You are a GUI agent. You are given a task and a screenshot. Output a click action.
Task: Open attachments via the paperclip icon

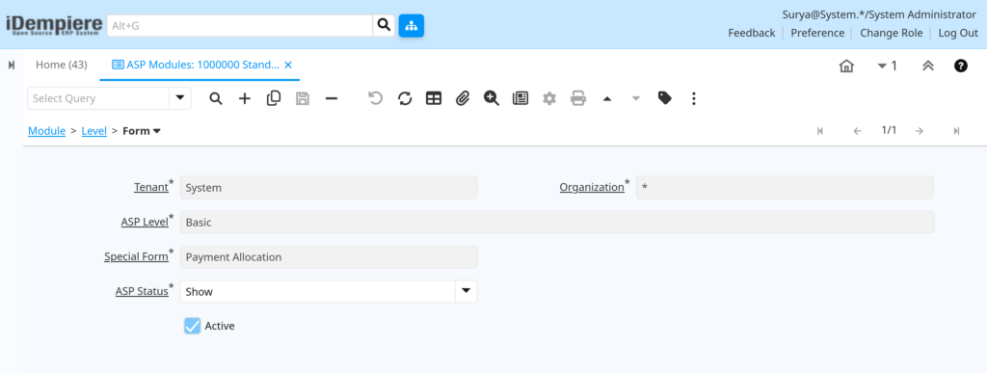tap(463, 98)
